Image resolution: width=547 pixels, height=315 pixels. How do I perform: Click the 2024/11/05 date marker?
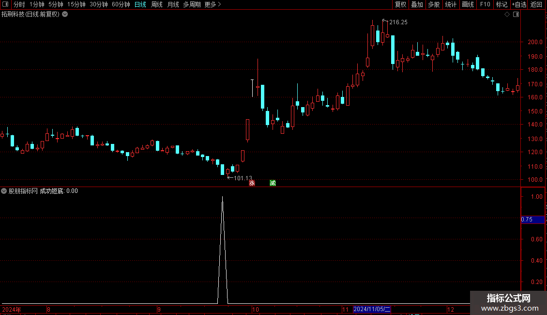(x=372, y=309)
